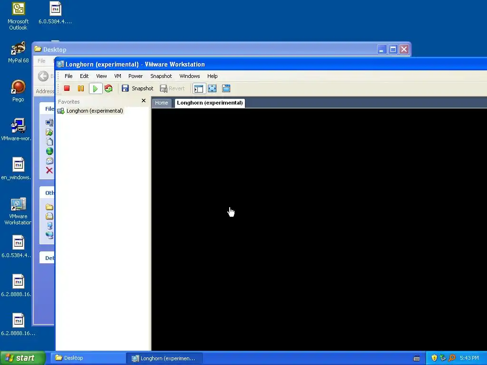Select the Microsoft Outlook desktop icon
This screenshot has width=487, height=365.
tap(18, 16)
